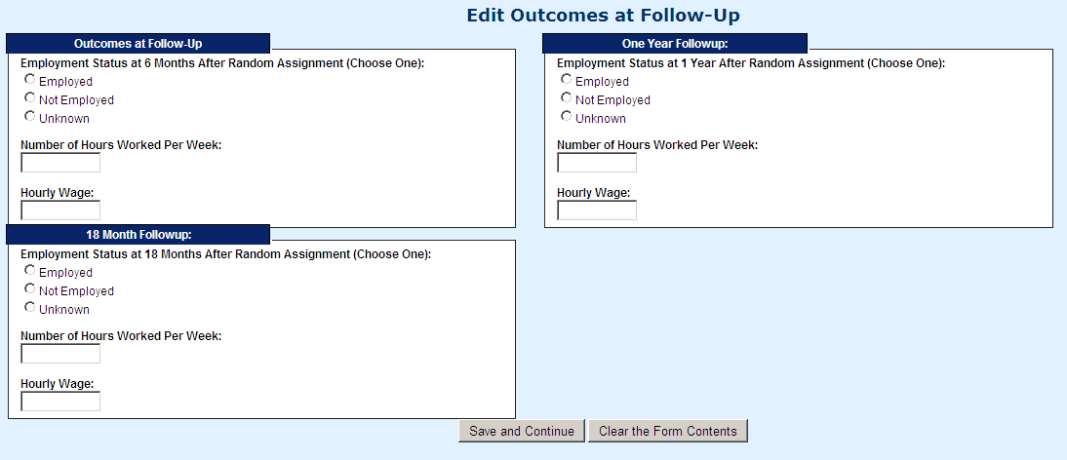Screen dimensions: 1067x460
Task: Click hours worked field in 6 months section
Action: coord(60,163)
